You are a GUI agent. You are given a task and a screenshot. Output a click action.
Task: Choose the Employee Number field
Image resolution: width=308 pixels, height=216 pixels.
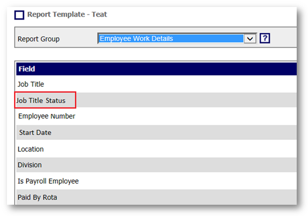[x=47, y=116]
